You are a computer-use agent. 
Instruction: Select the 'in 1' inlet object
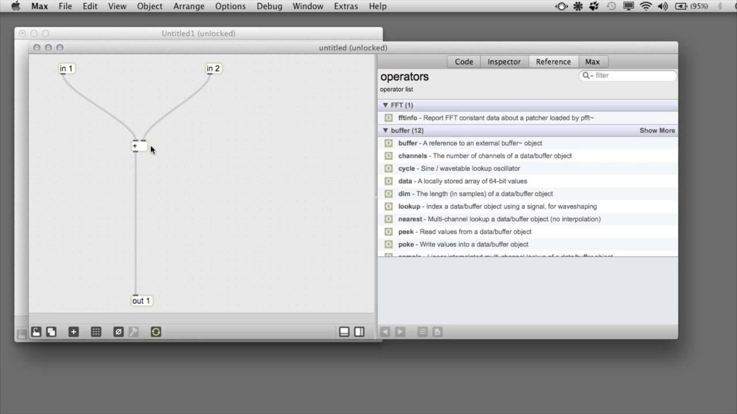[67, 68]
